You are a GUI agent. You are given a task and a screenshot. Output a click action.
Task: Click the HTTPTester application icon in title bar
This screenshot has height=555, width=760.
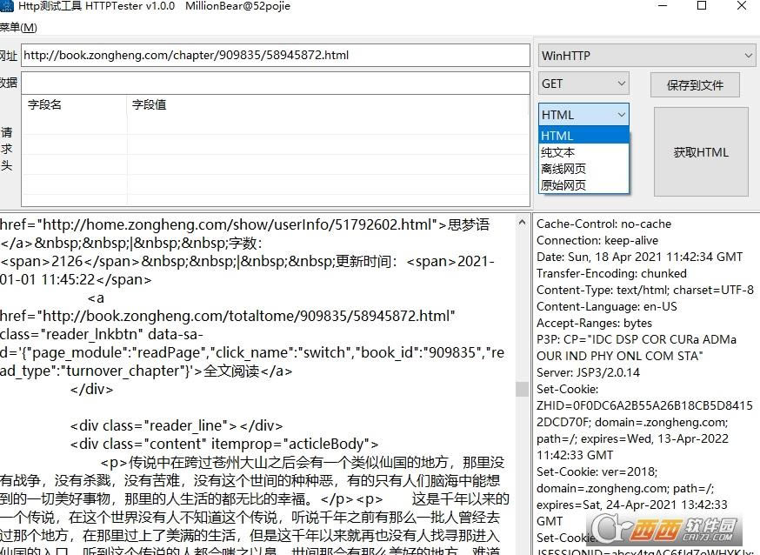[9, 7]
